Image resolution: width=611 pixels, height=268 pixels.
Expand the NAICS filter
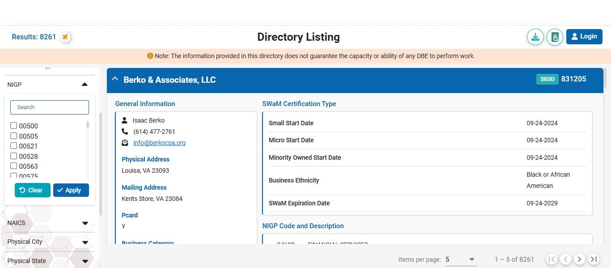85,223
